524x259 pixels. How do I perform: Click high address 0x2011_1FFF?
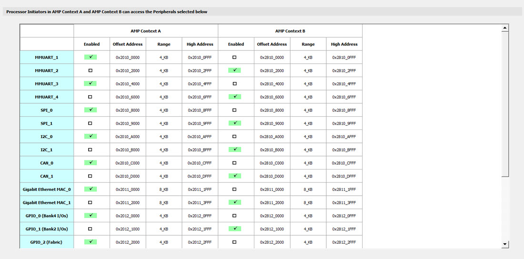pos(200,189)
